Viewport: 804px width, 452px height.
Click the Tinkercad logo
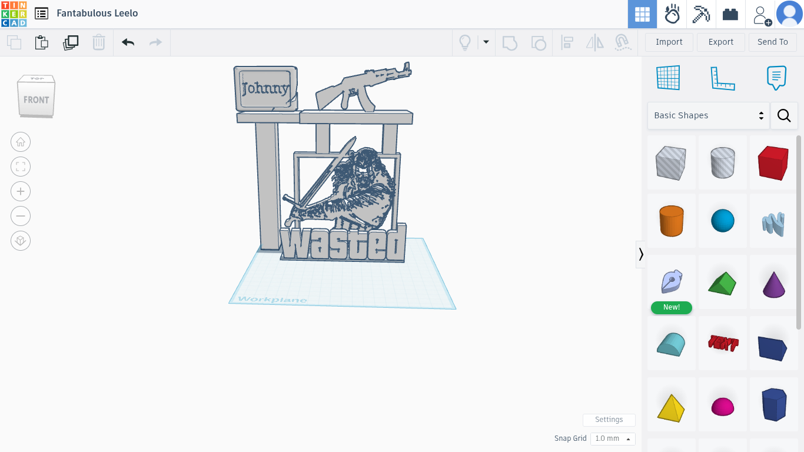coord(14,14)
